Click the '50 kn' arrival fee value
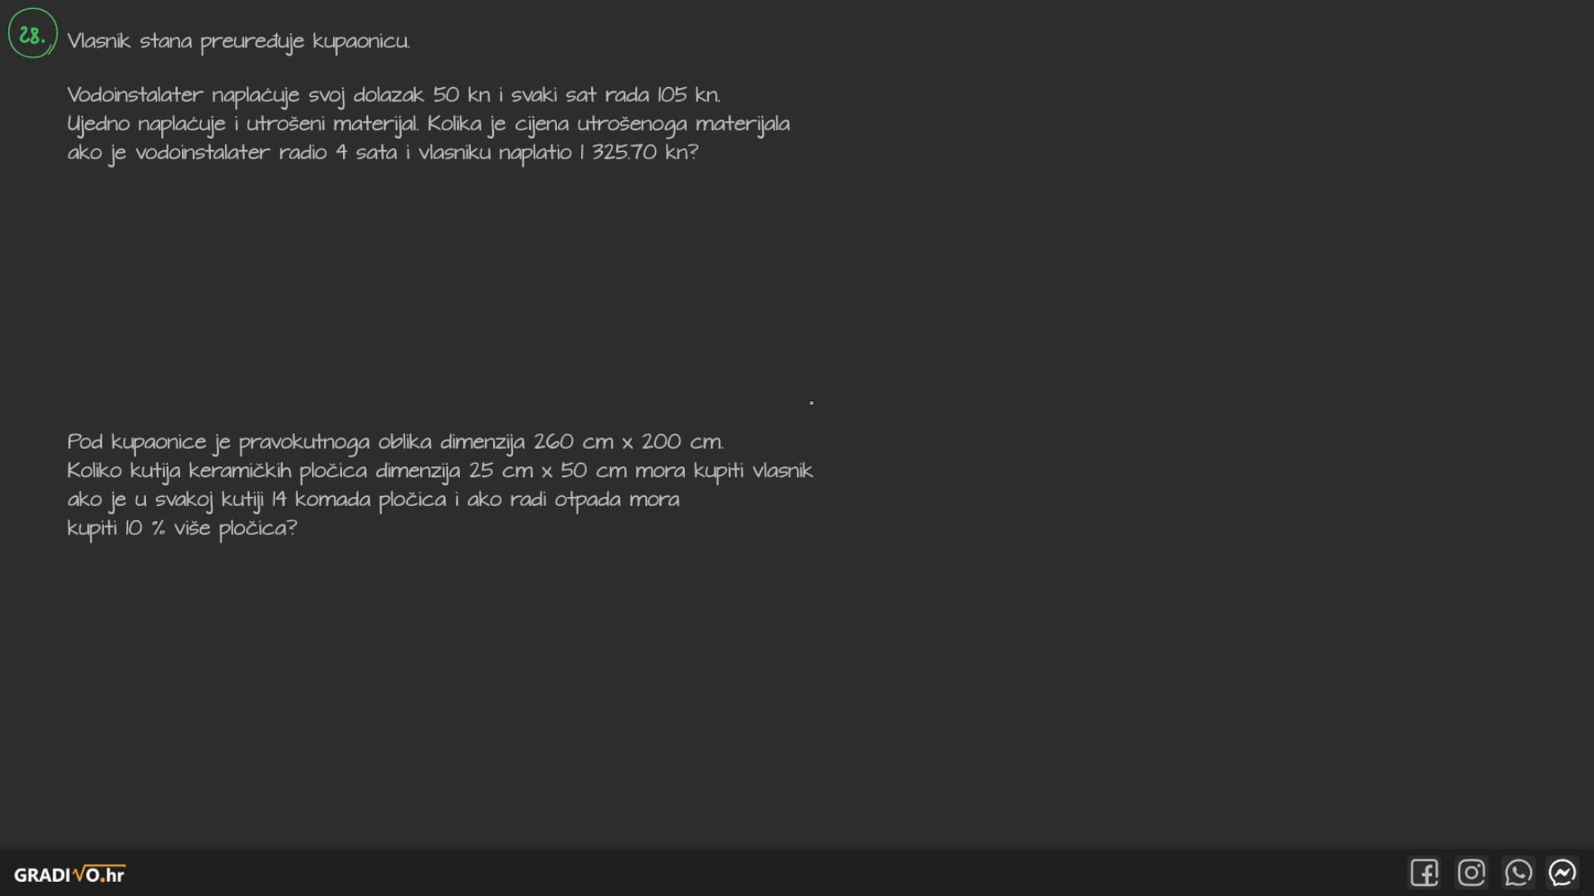The height and width of the screenshot is (896, 1594). point(462,95)
